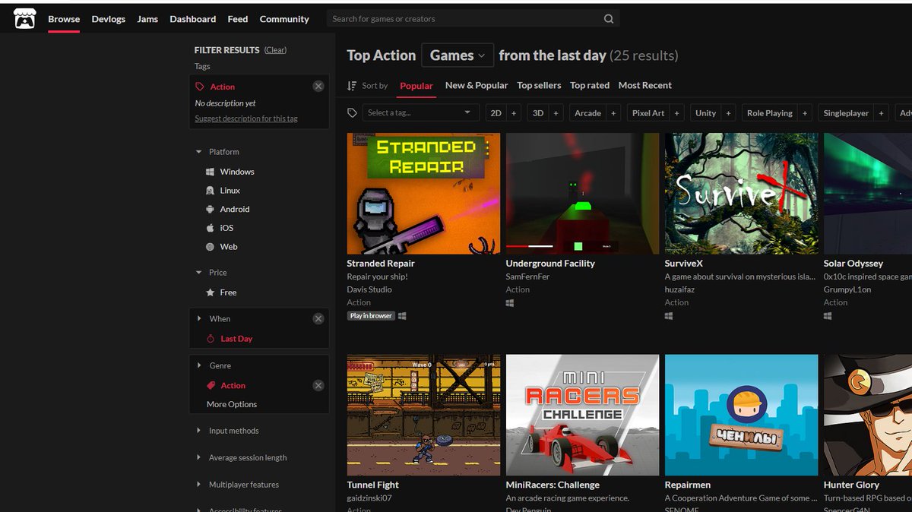Go to the Devlogs page

[109, 19]
